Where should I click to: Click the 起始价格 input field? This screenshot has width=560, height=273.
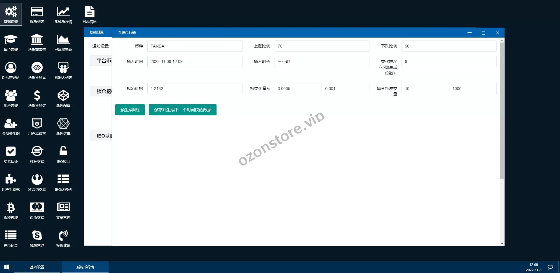pos(195,89)
